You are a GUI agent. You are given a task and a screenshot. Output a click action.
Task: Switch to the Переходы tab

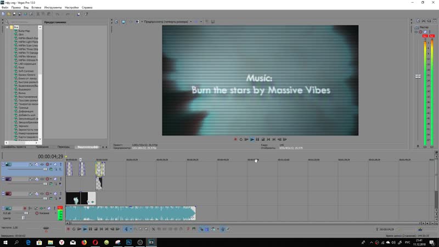tap(64, 147)
